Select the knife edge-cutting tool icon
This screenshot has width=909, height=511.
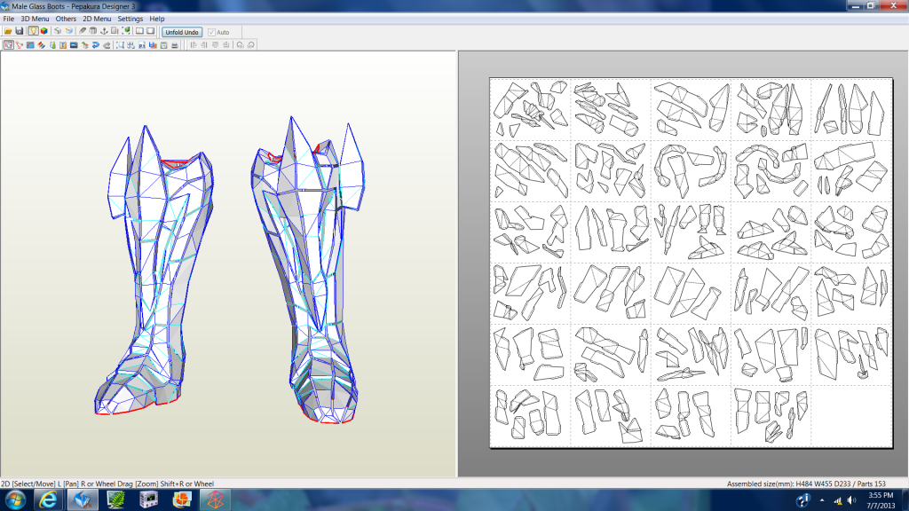[83, 31]
